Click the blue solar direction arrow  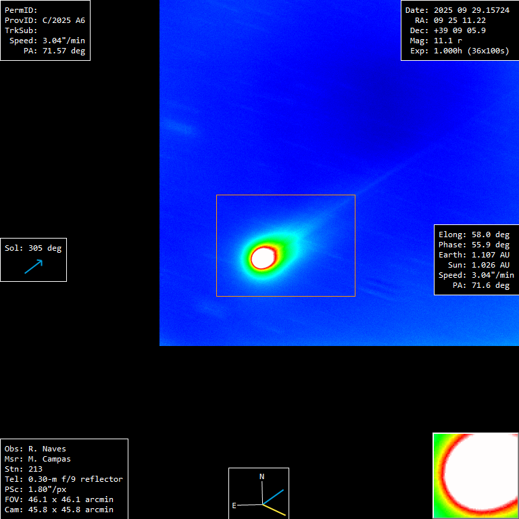tap(33, 266)
